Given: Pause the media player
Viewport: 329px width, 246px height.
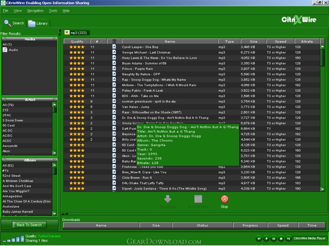Looking at the screenshot, I should [273, 238].
